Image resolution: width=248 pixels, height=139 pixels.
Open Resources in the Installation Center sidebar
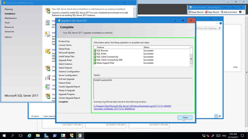tap(9, 27)
